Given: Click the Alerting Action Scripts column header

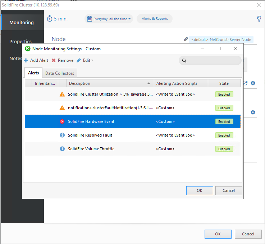Looking at the screenshot, I should point(181,83).
